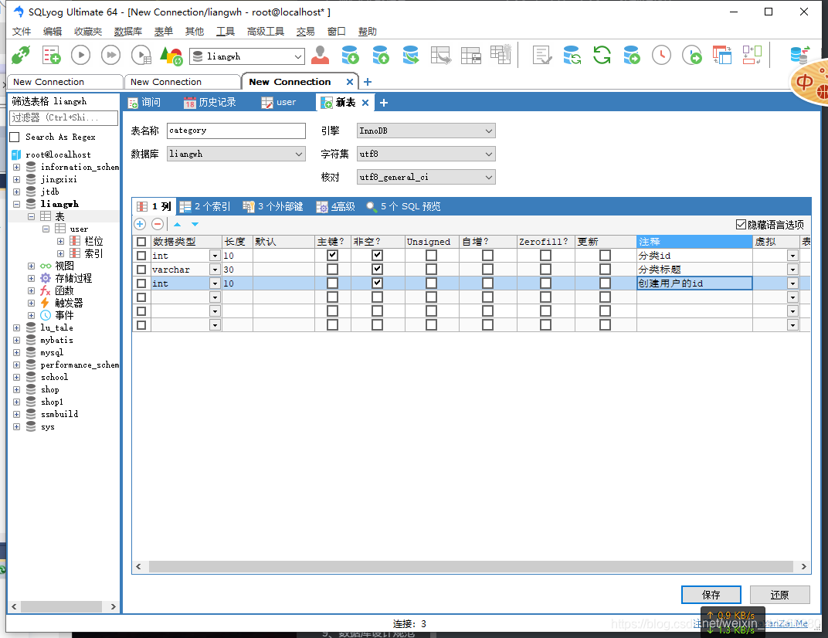Image resolution: width=828 pixels, height=638 pixels.
Task: Click the grid horizontal scrollbar track
Action: (x=471, y=567)
